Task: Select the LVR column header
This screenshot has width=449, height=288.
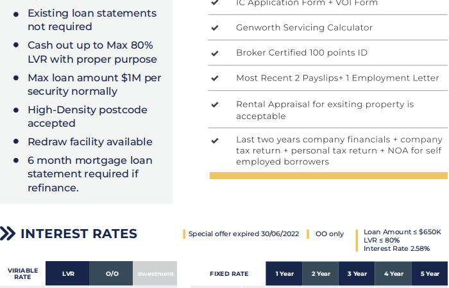Action: [x=67, y=273]
